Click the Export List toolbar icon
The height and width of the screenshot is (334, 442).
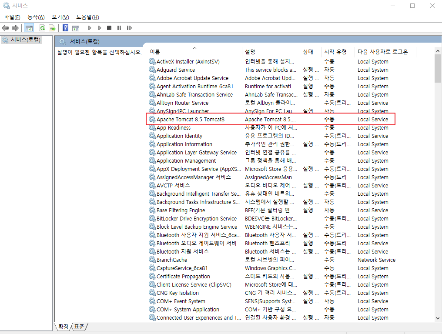(x=52, y=28)
